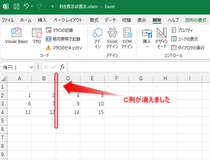
Task: Click cell E4 containing 15
Action: click(93, 112)
